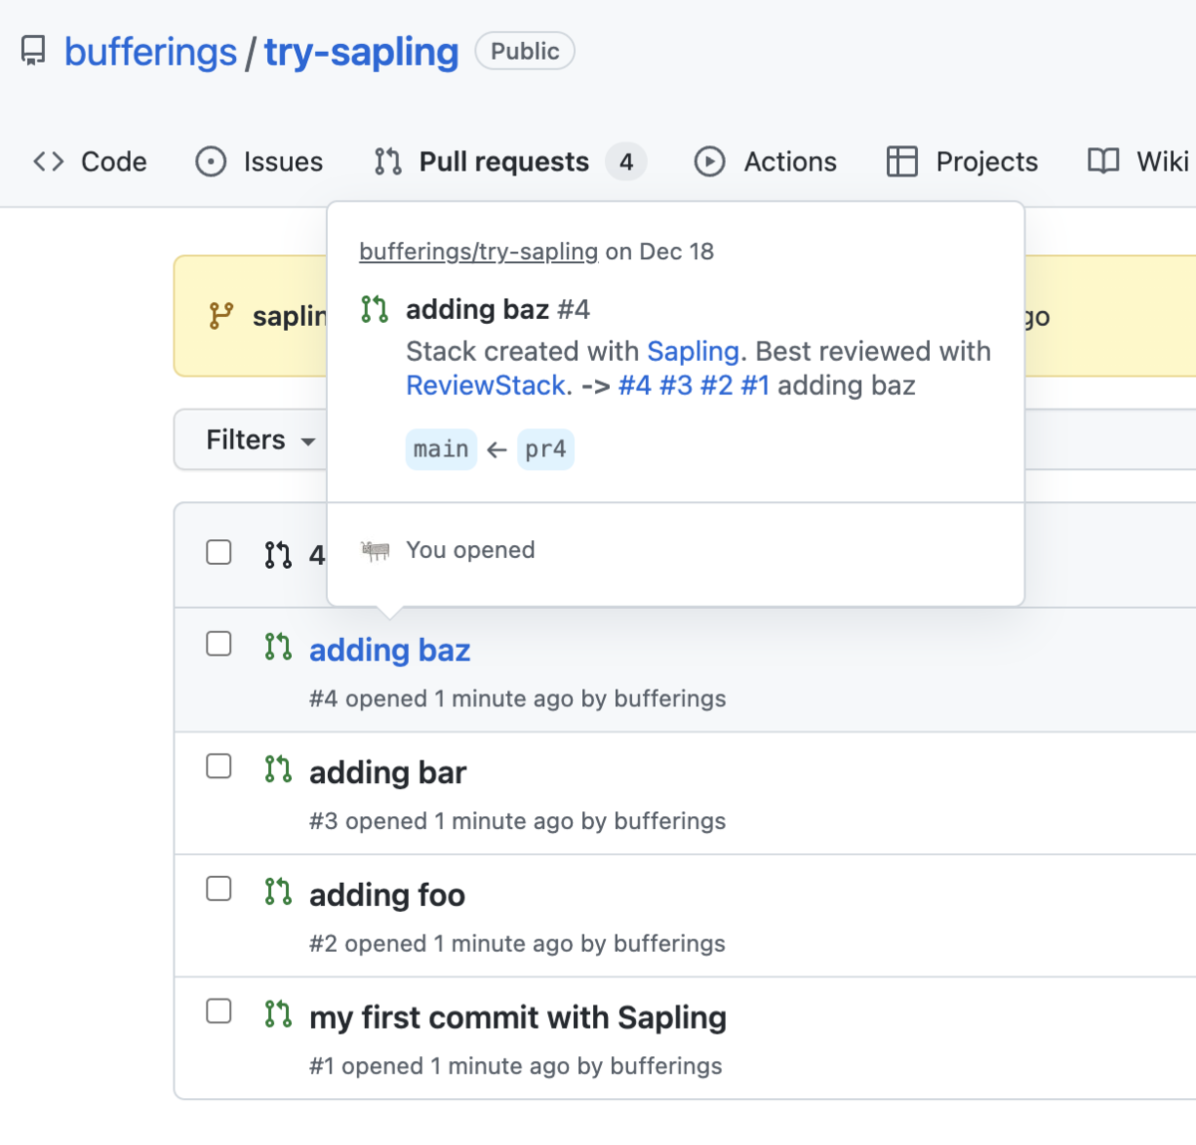Click the Sapling link in hovercard
This screenshot has height=1145, width=1196.
pos(693,352)
